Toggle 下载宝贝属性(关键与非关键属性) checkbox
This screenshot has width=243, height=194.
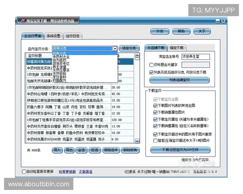pos(155,120)
